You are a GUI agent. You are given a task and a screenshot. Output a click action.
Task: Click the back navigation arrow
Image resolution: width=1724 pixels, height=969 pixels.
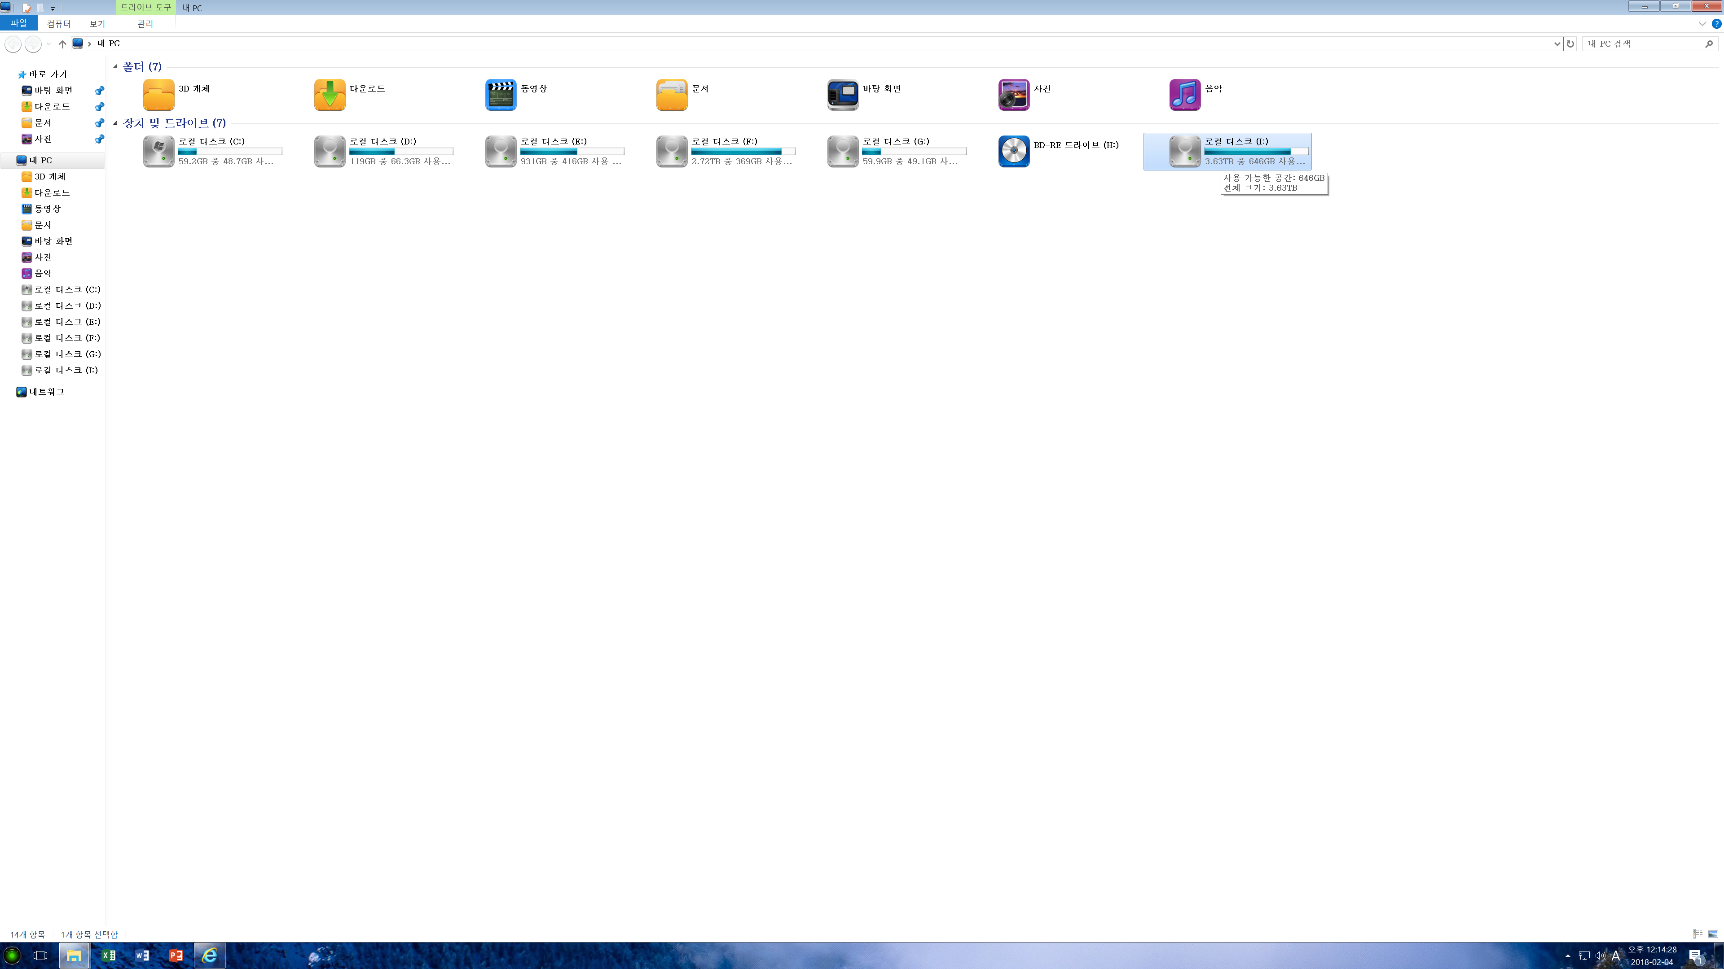pos(13,44)
